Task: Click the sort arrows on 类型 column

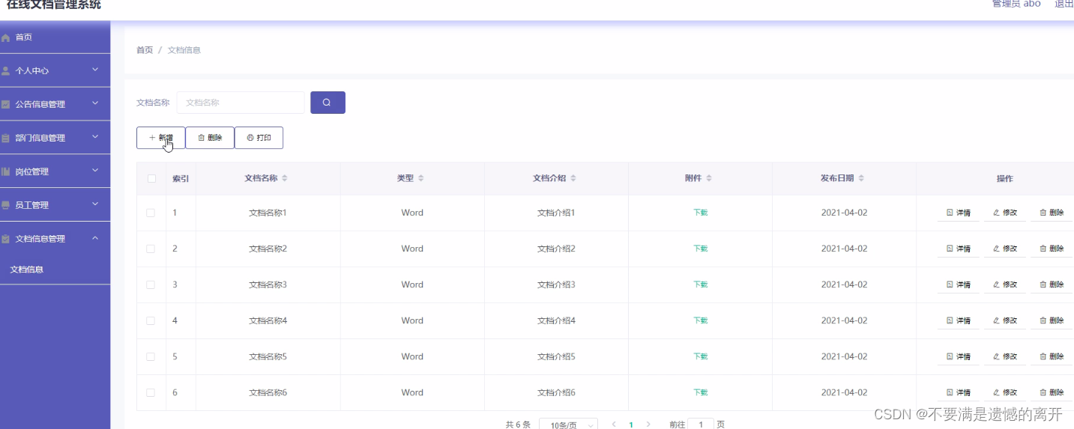Action: pyautogui.click(x=421, y=178)
